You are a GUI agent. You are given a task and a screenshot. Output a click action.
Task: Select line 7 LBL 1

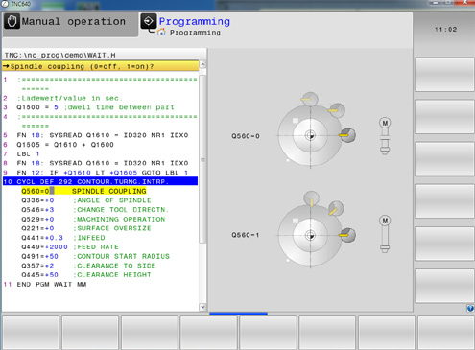point(21,153)
